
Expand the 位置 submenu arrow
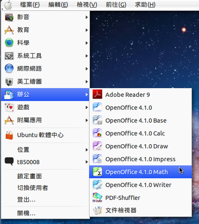pos(87,150)
